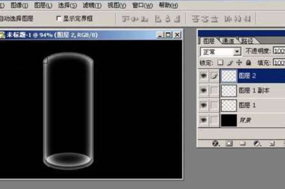The image size is (285, 189).
Task: Switch to the 路径 tab
Action: point(247,41)
